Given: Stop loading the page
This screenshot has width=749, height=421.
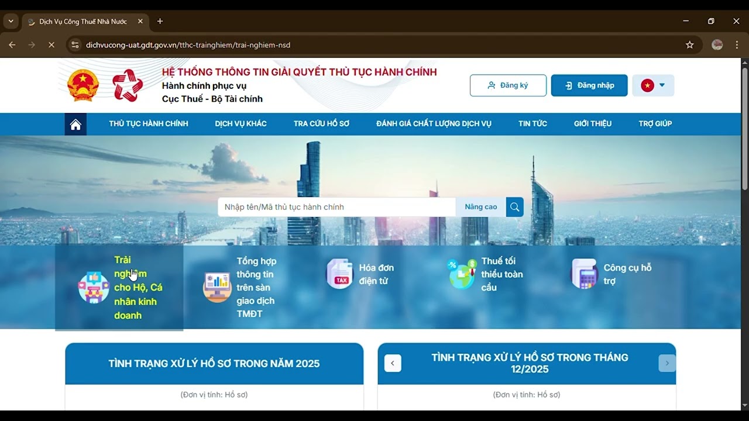Looking at the screenshot, I should (x=51, y=45).
